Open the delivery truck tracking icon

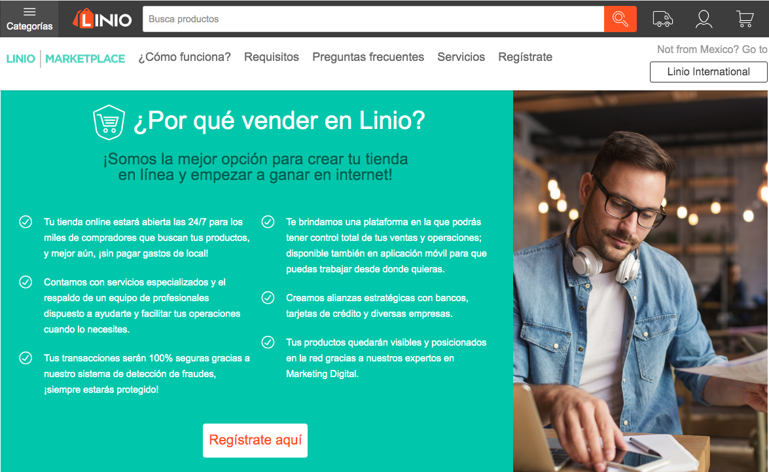tap(662, 19)
